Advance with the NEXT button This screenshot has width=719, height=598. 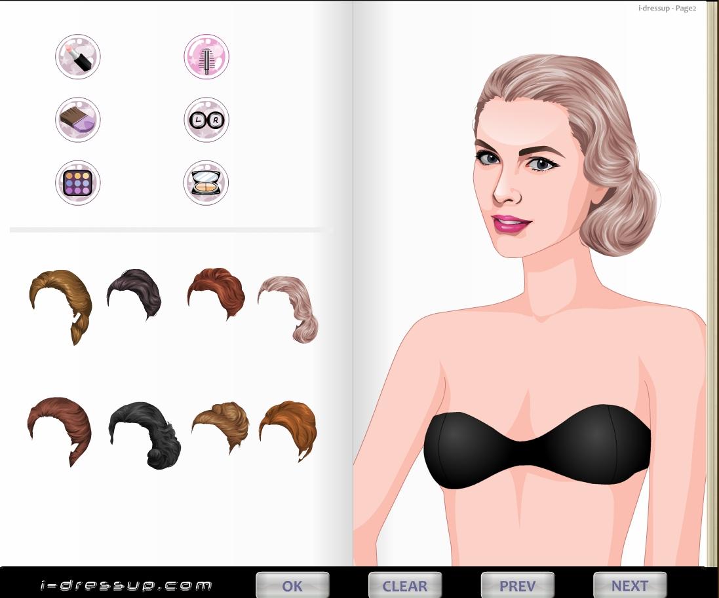630,585
